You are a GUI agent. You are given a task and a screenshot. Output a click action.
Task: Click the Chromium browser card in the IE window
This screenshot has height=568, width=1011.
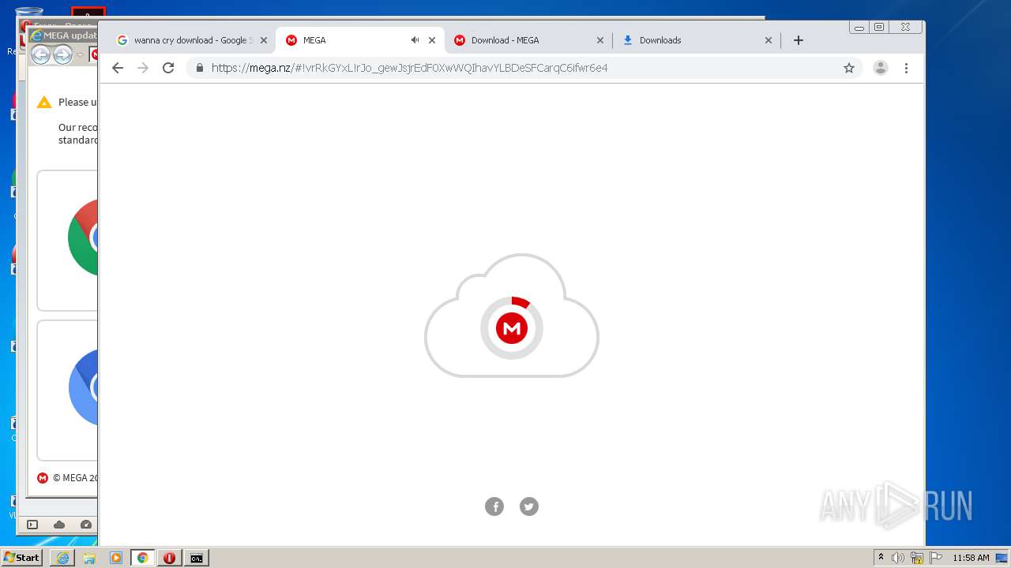click(67, 390)
